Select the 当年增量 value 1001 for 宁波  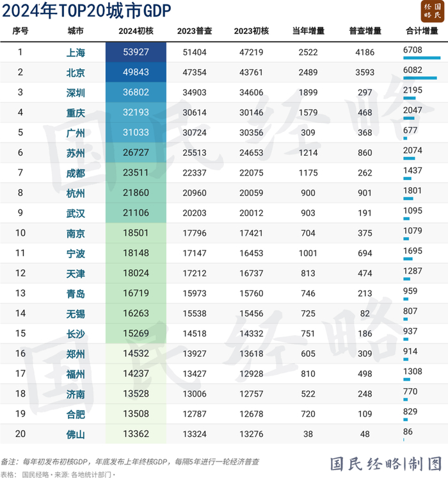click(308, 253)
